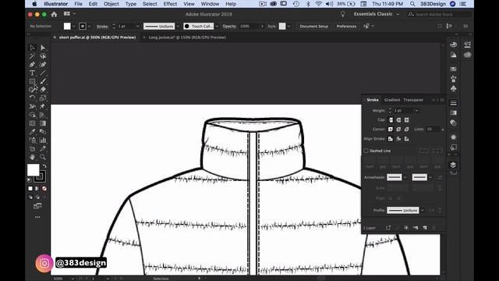Select the Paintbrush tool
499x281 pixels.
tap(43, 81)
